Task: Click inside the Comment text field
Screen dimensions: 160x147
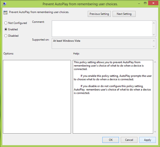Action: click(x=102, y=29)
